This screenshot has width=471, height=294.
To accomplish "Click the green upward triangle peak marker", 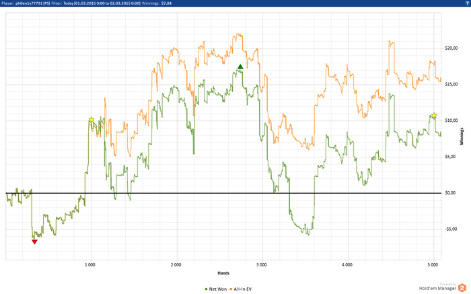I will (x=240, y=67).
